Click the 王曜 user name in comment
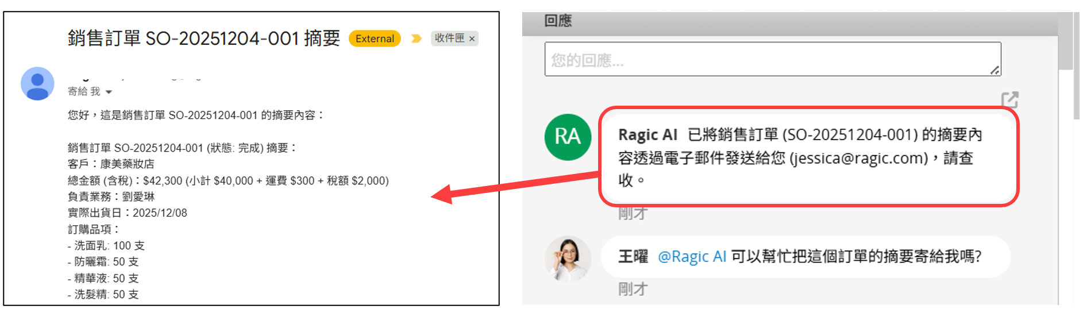 point(633,256)
